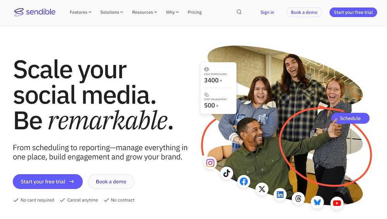Open the YouTube icon
The image size is (387, 219).
337,203
